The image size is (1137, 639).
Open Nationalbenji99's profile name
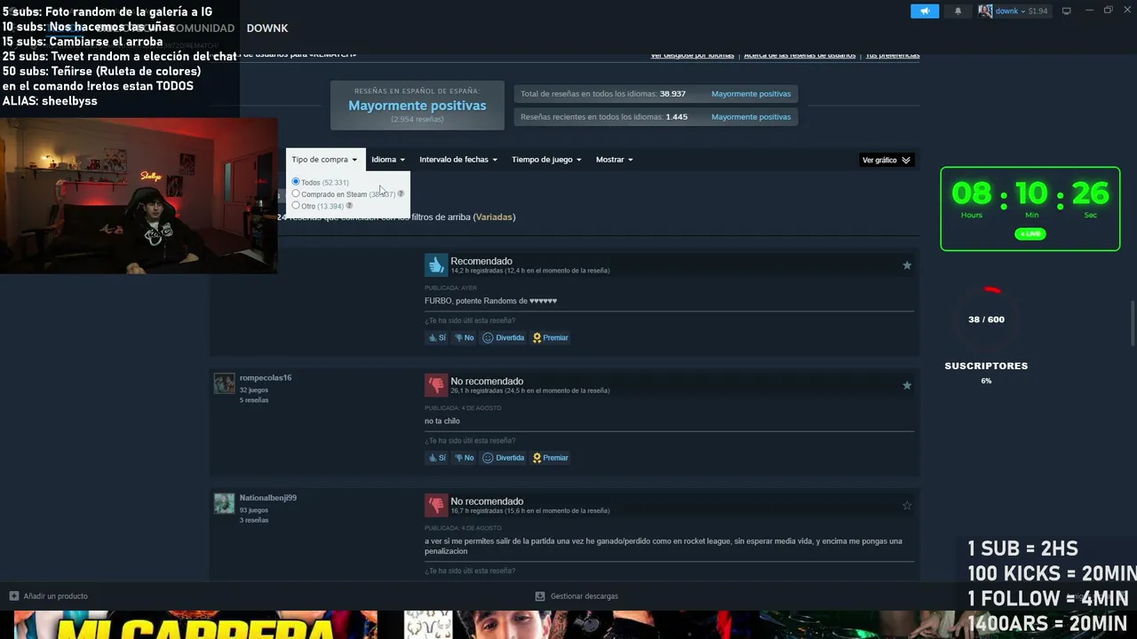point(268,498)
